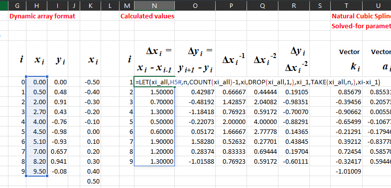
Task: Select column header S
Action: pyautogui.click(x=320, y=6)
